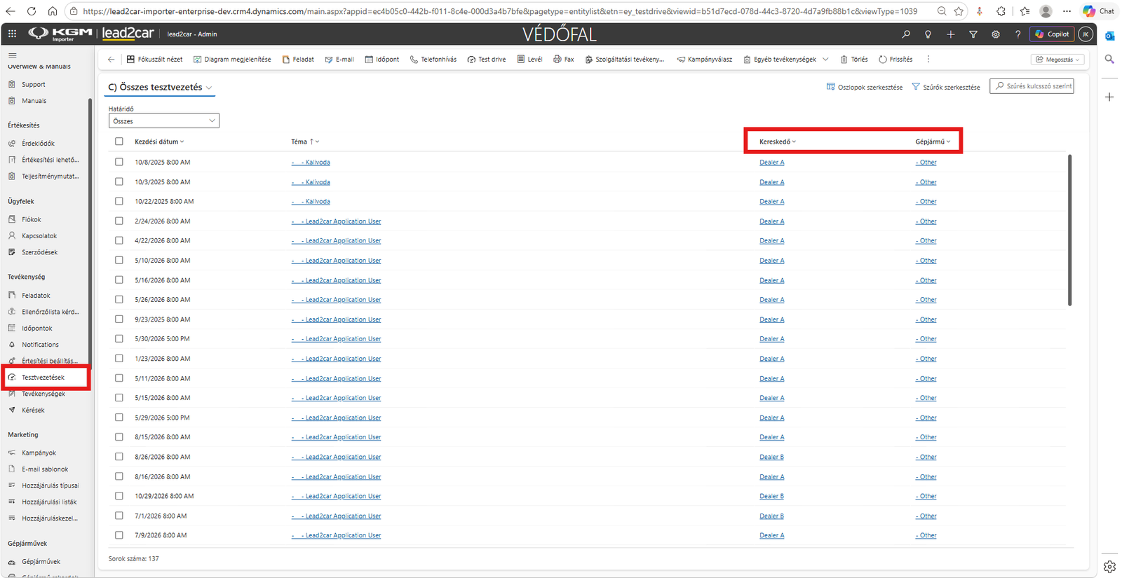This screenshot has width=1122, height=578.
Task: Open the Összes tesztvezetés view selector
Action: click(161, 87)
